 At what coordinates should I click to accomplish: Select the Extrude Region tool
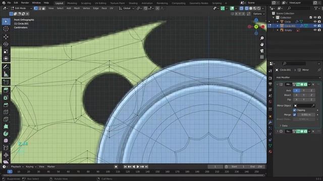pyautogui.click(x=6, y=90)
